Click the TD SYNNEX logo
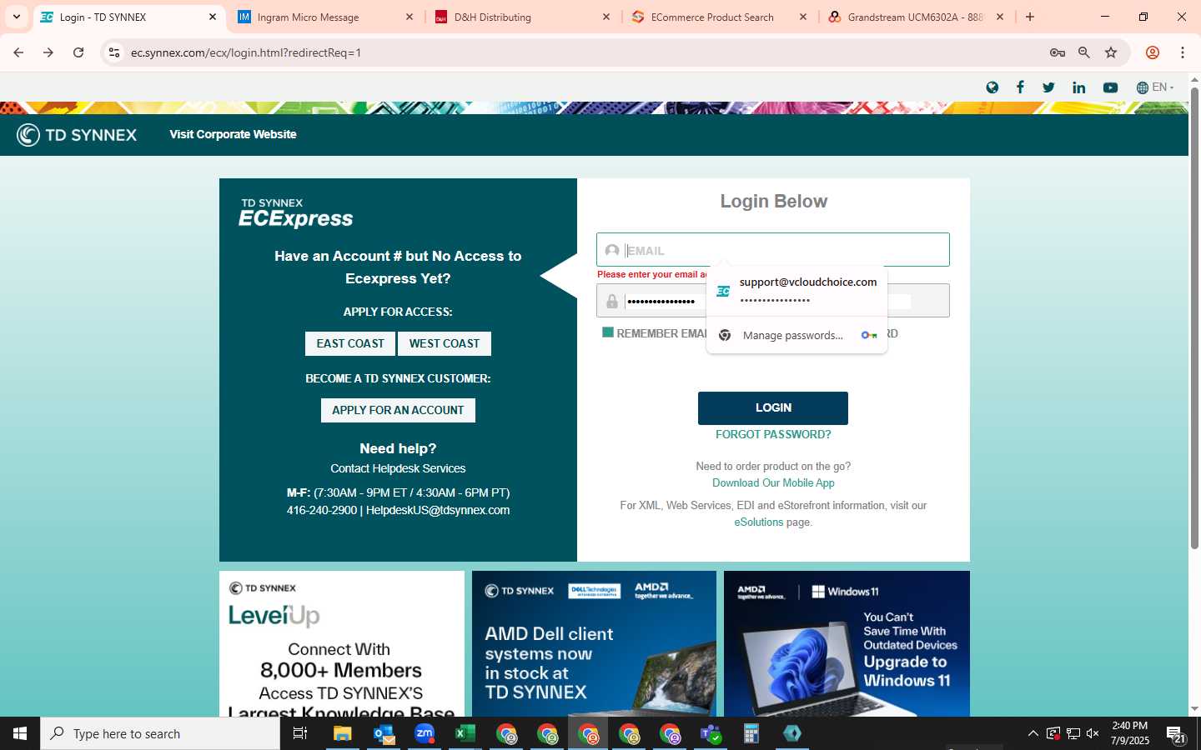 tap(77, 134)
